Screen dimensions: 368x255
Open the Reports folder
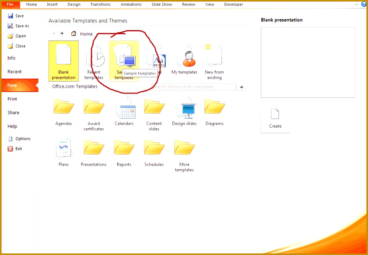pyautogui.click(x=124, y=153)
